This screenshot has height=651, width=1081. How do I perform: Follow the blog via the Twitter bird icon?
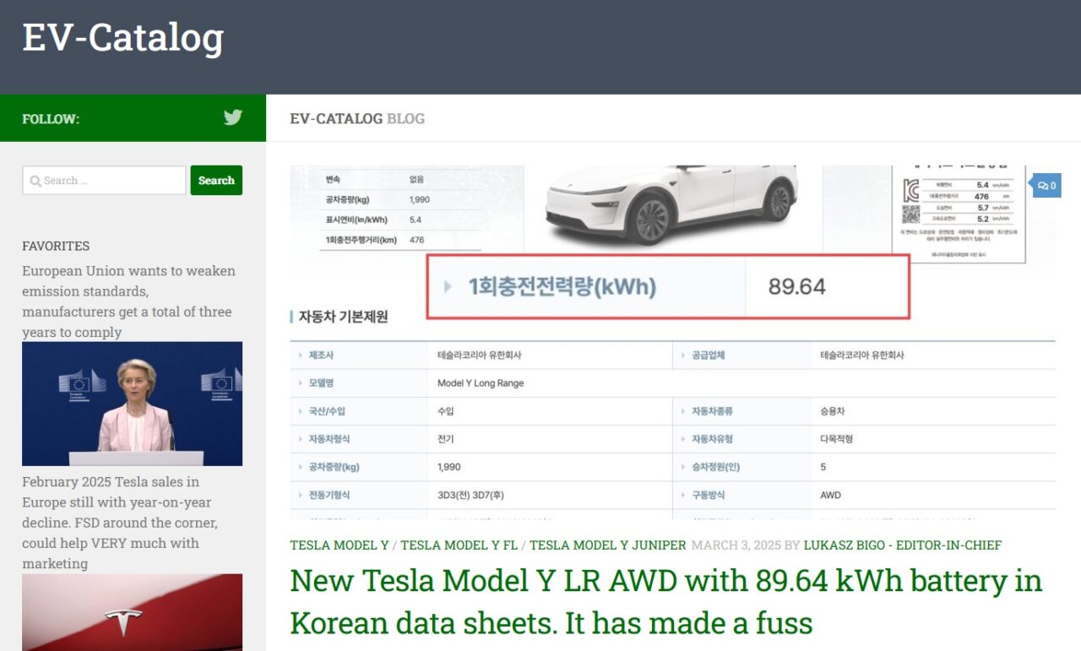pos(232,118)
